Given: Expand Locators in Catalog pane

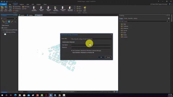Looking at the screenshot, I should [x=120, y=37].
